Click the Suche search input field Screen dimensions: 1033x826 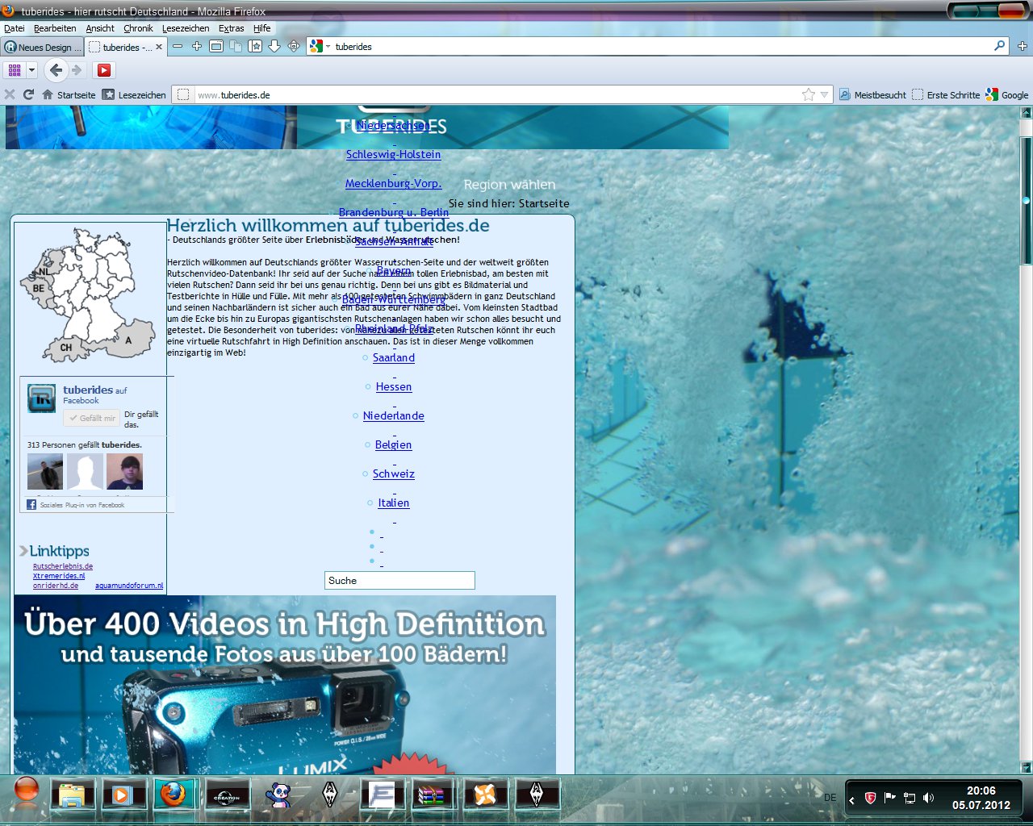point(399,581)
